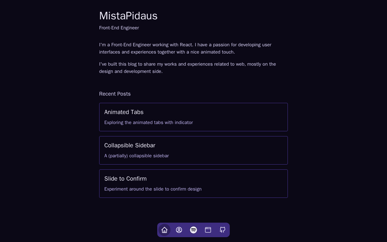Image resolution: width=387 pixels, height=242 pixels.
Task: Click "A (partially) collapsible sidebar" description text
Action: point(136,156)
